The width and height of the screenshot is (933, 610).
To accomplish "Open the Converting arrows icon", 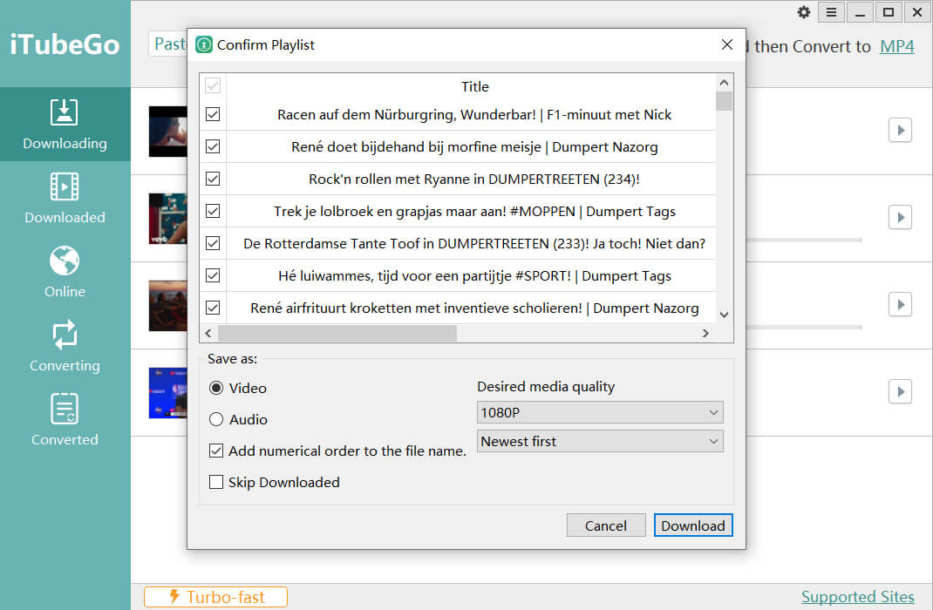I will 65,334.
